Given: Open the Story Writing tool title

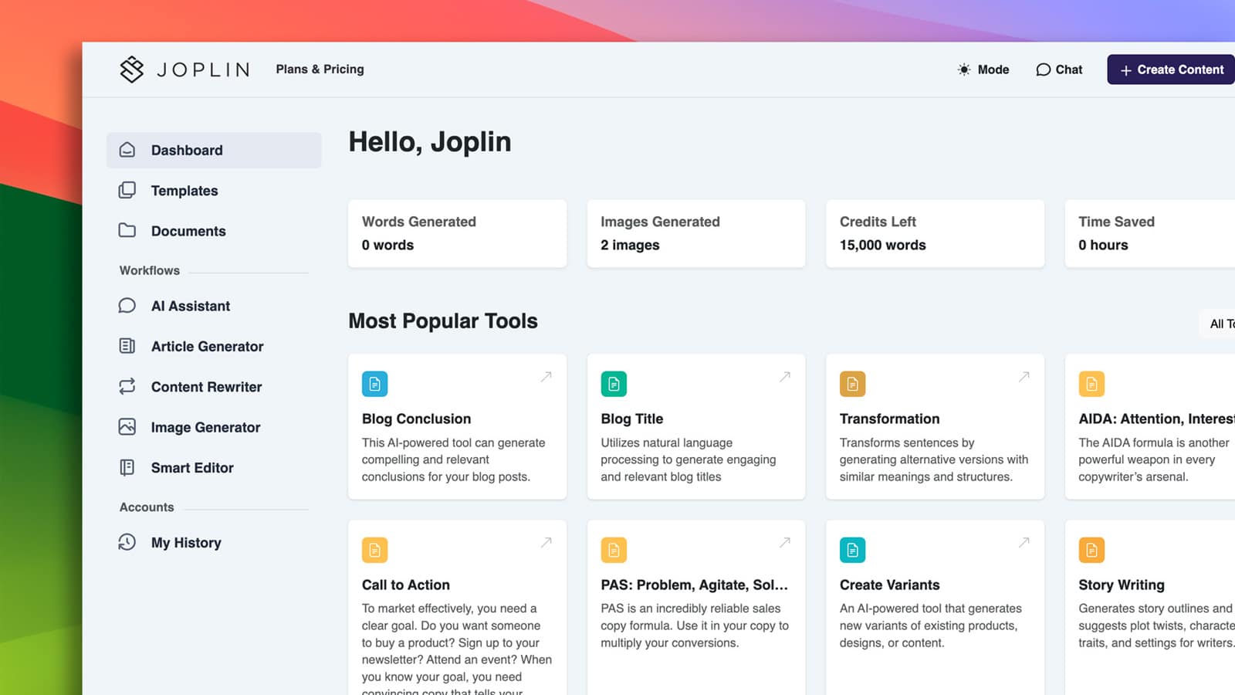Looking at the screenshot, I should (x=1121, y=585).
